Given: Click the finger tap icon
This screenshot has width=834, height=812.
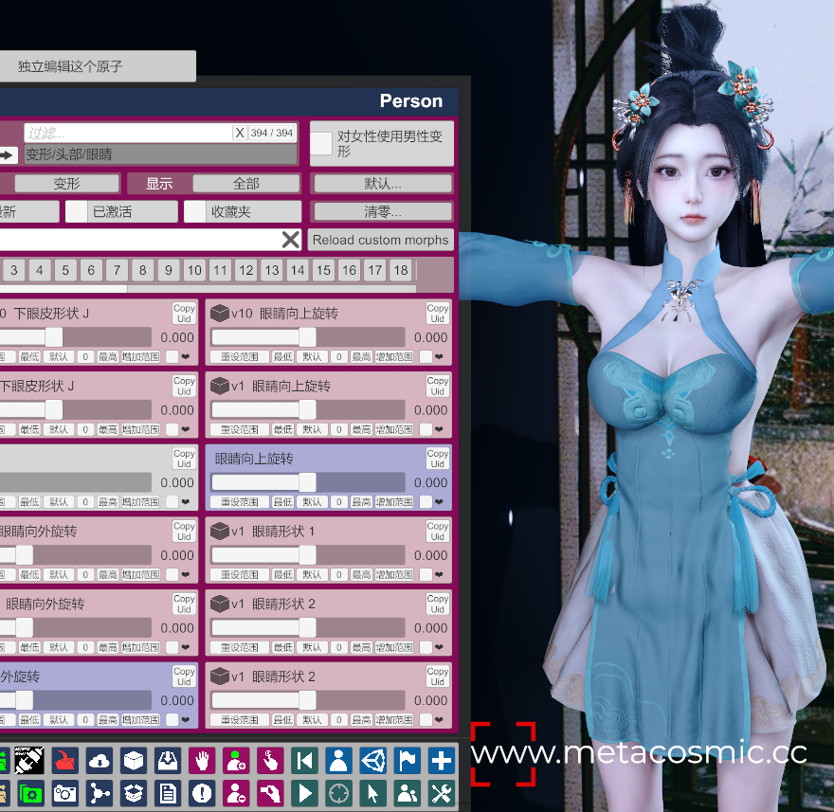Looking at the screenshot, I should [x=270, y=761].
